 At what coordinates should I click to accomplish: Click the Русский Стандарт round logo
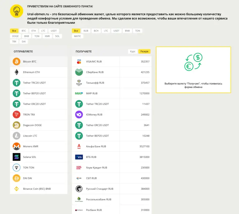click(x=79, y=189)
